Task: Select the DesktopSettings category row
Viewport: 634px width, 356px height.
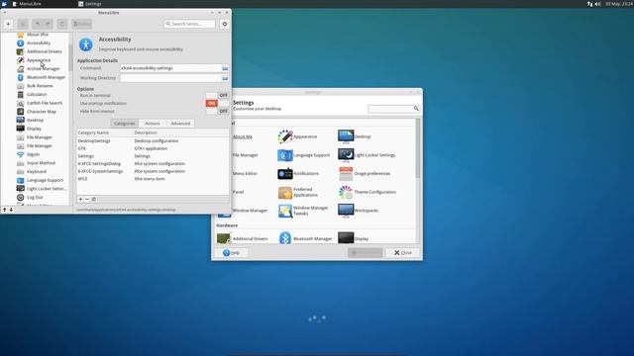Action: click(153, 140)
